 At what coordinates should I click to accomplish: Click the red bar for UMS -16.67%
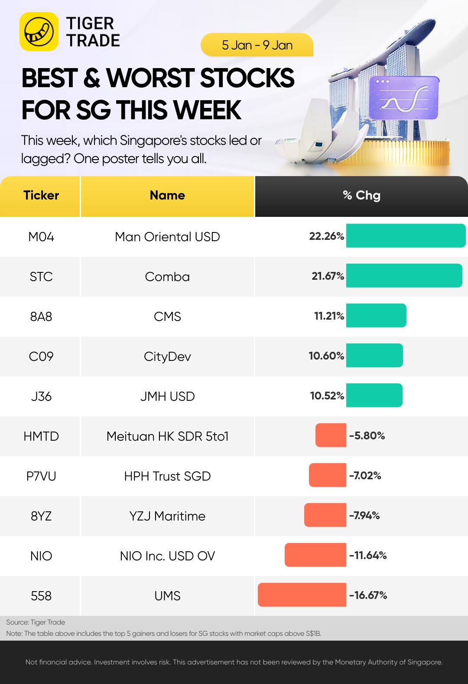tap(302, 595)
